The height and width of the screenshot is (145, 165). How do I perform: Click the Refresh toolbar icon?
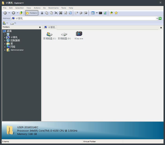tap(105, 13)
